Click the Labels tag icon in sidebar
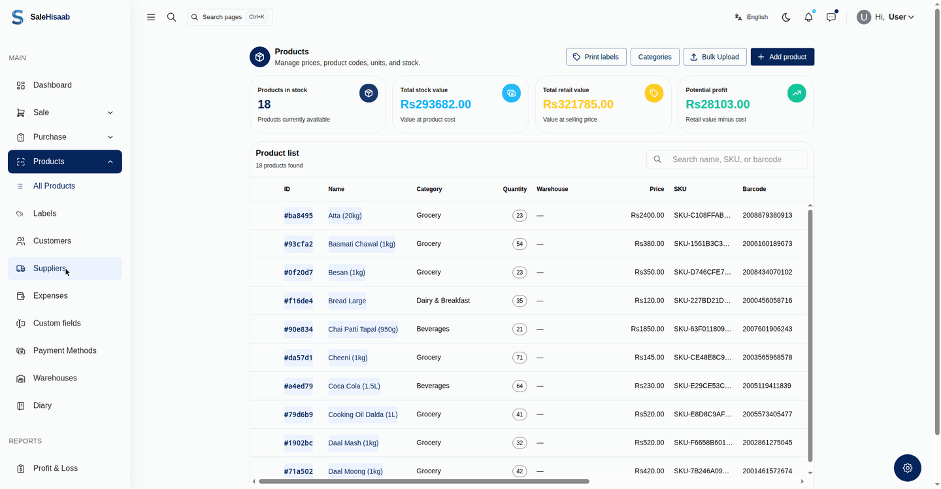The height and width of the screenshot is (489, 941). click(x=20, y=214)
